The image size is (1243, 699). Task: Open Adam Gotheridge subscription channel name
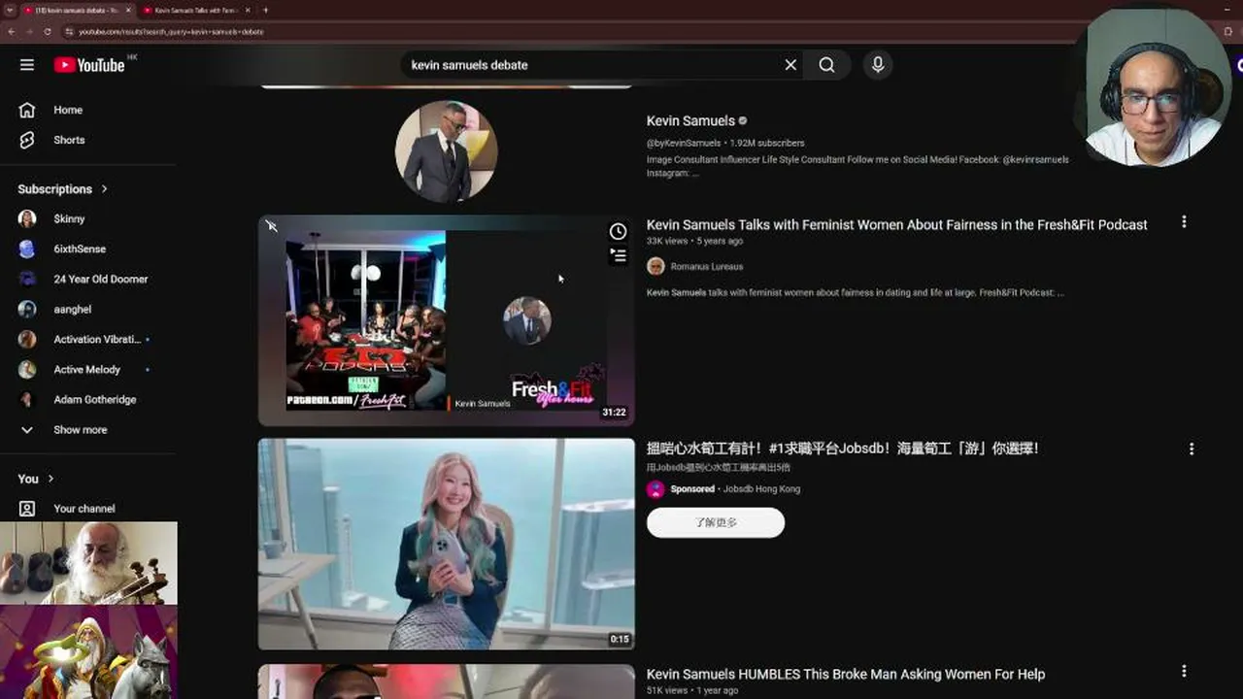pyautogui.click(x=95, y=399)
